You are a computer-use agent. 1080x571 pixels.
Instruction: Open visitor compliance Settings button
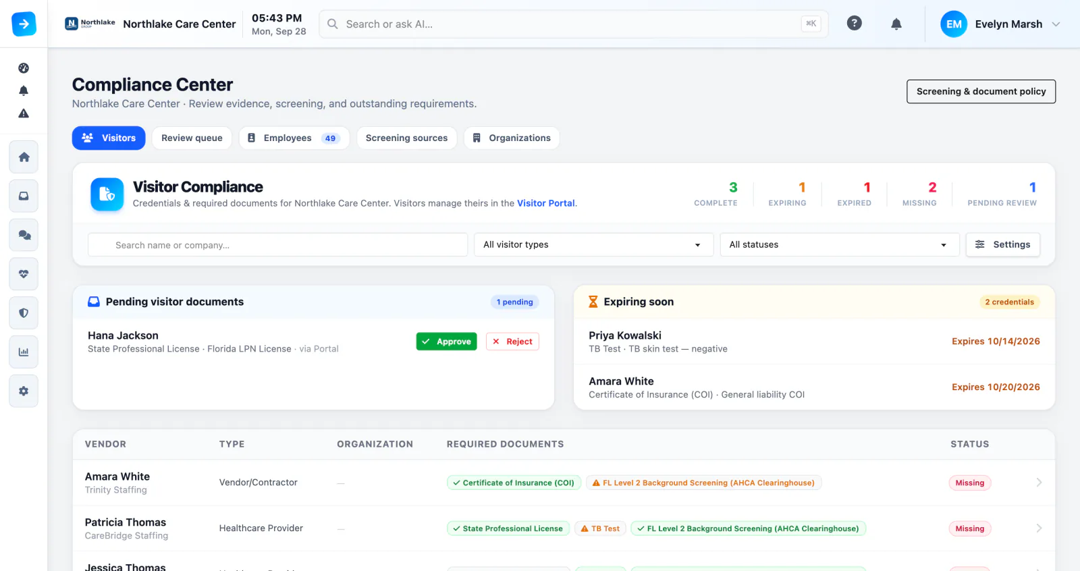pyautogui.click(x=1002, y=244)
